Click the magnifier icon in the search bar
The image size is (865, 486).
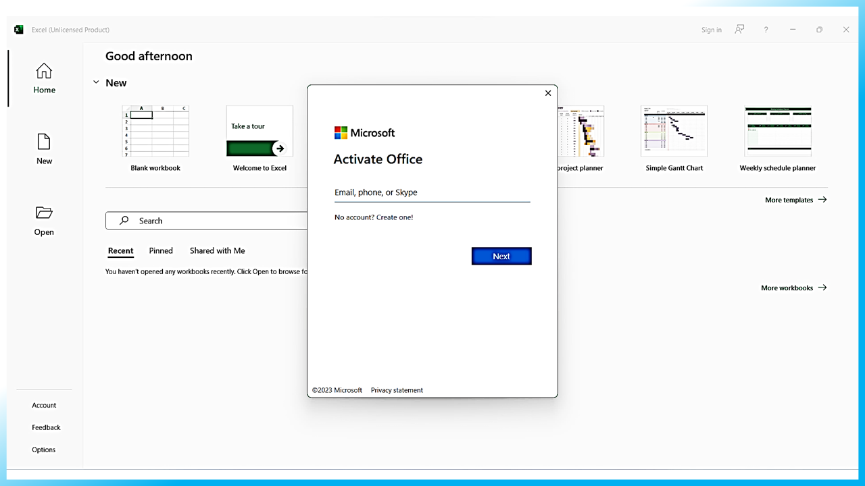(x=124, y=221)
